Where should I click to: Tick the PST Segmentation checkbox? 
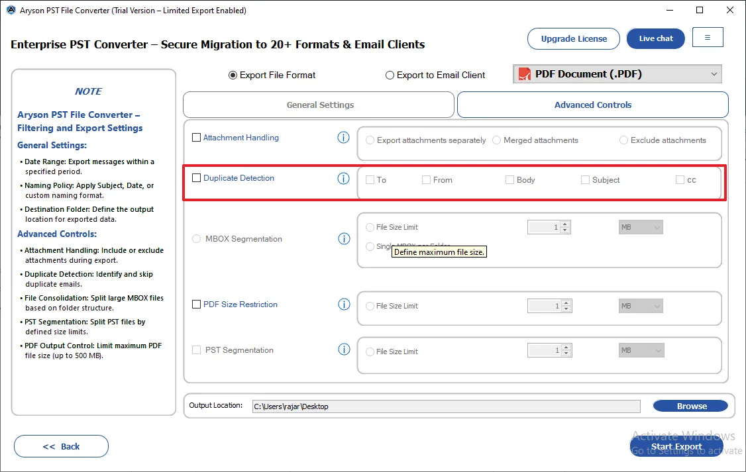(197, 350)
